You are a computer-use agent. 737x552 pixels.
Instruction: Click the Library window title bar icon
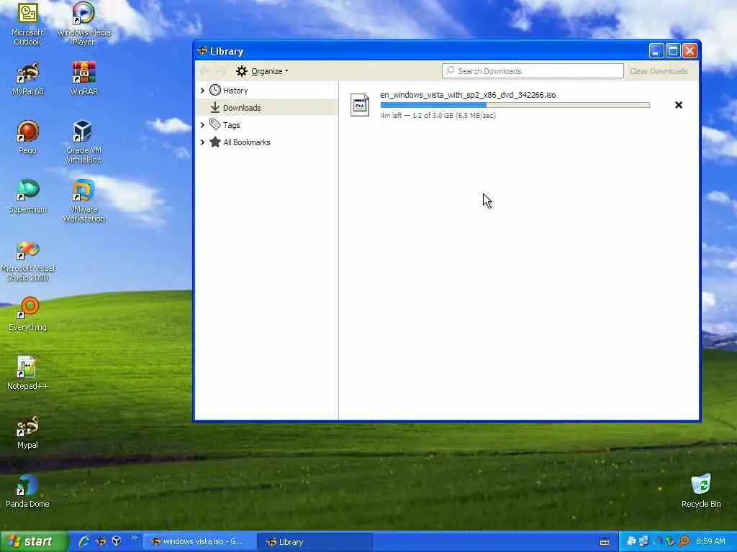coord(202,51)
